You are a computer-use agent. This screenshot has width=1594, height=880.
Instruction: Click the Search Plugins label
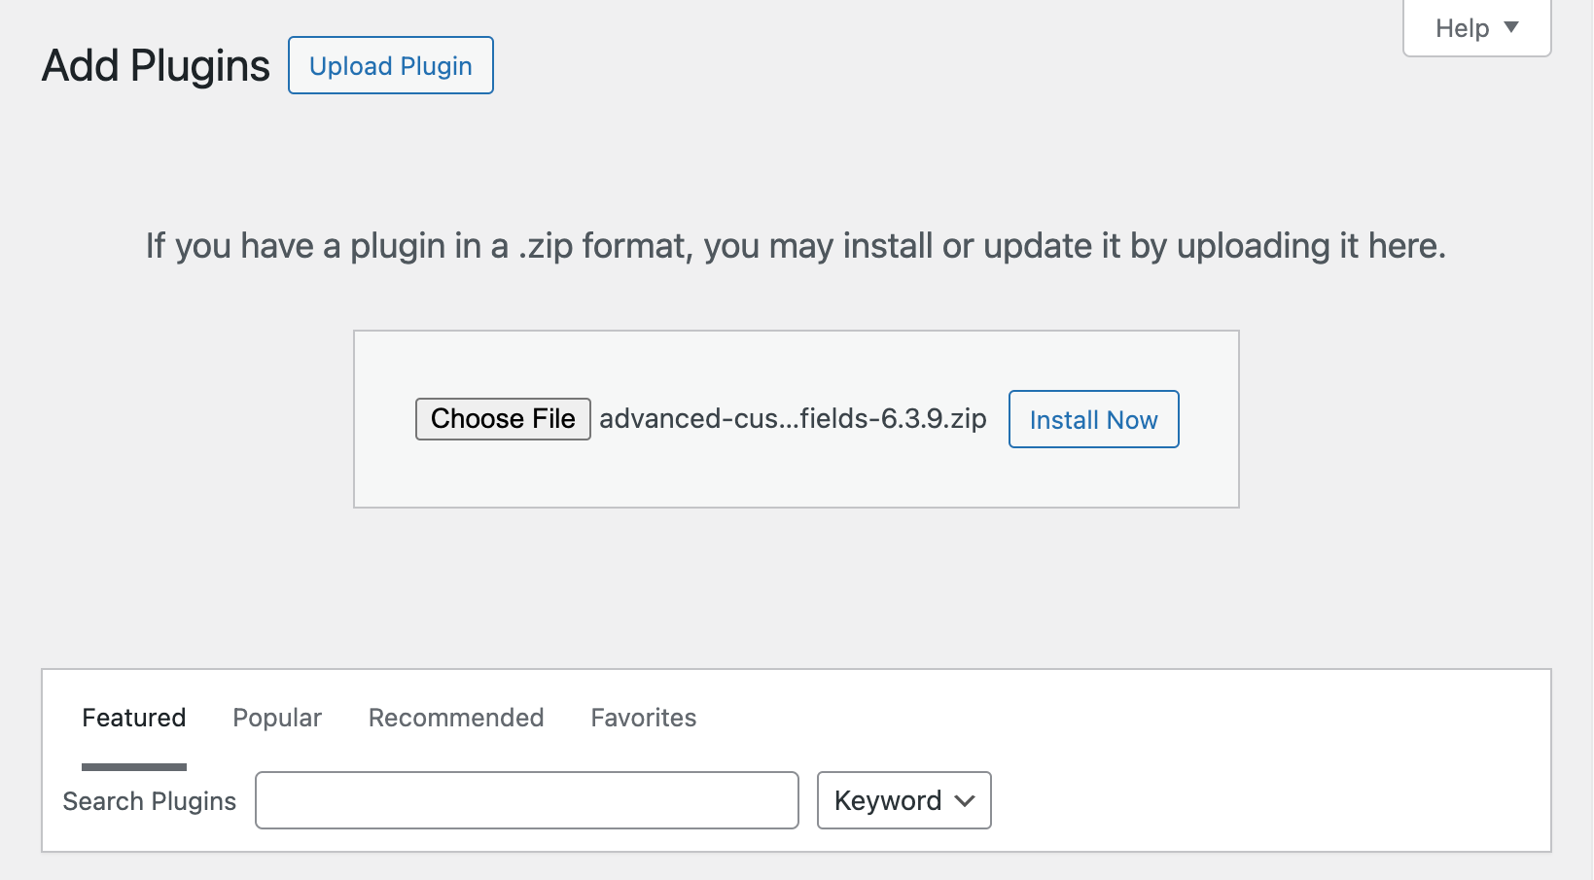tap(149, 800)
